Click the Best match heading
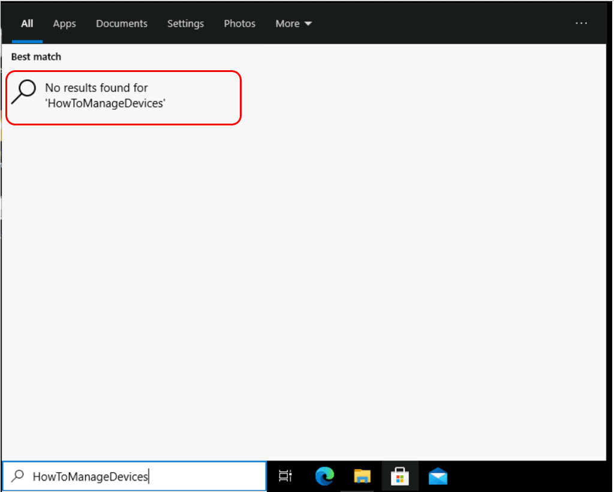Screen dimensions: 614x492 (36, 57)
